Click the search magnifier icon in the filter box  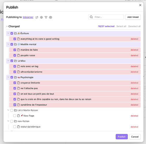[x=91, y=17]
